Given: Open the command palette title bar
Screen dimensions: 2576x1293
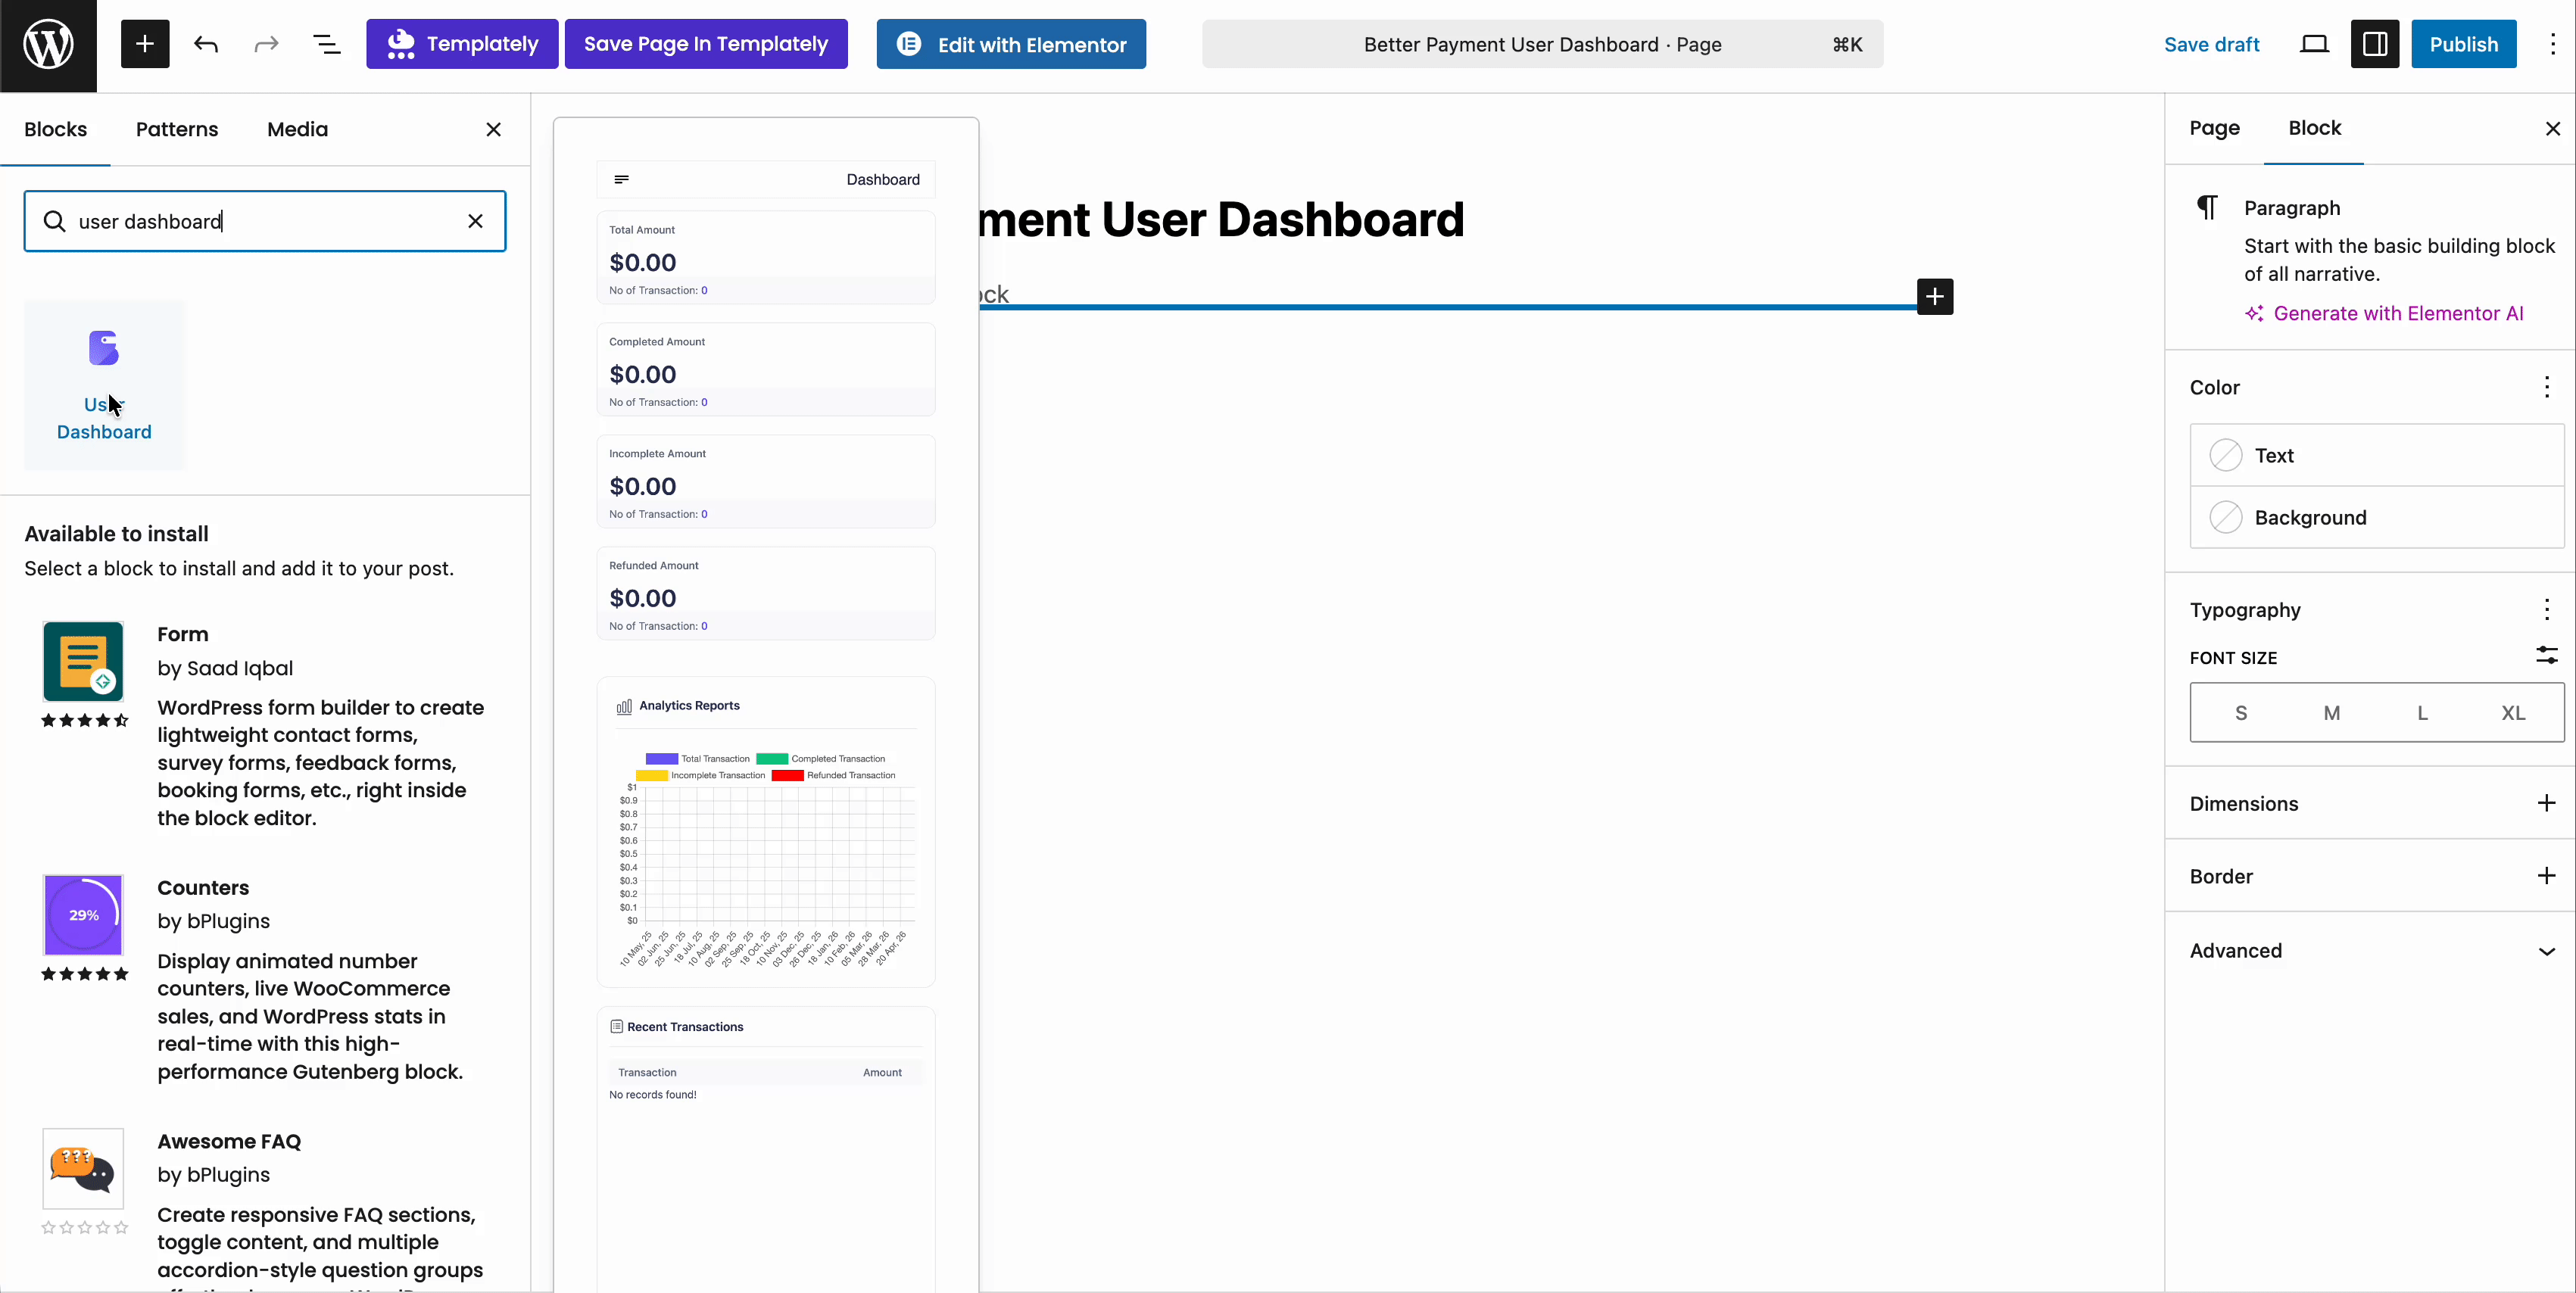Looking at the screenshot, I should click(1542, 44).
